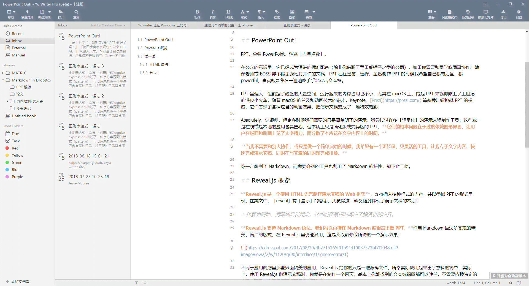The image size is (529, 286).
Task: Expand the 访问限制-老人篇 folder
Action: coord(7,101)
